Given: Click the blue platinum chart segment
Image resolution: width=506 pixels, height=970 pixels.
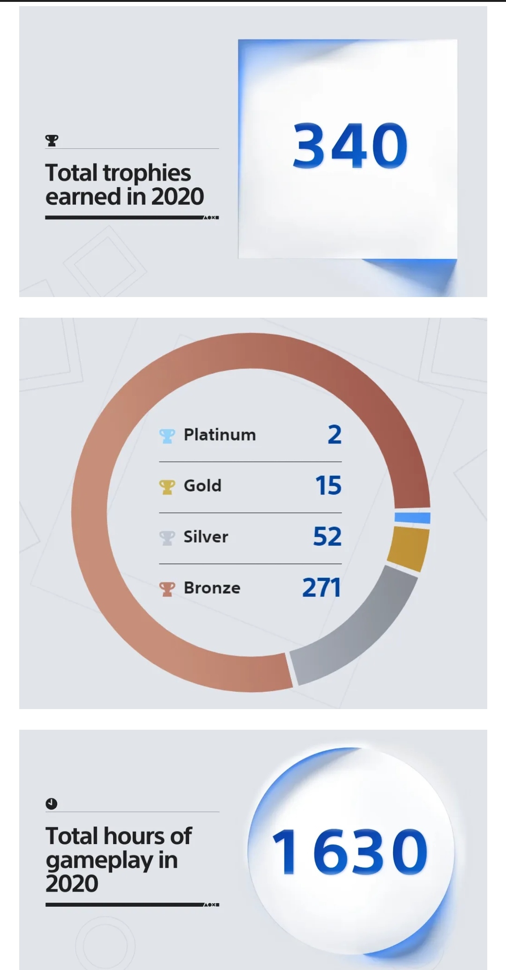Looking at the screenshot, I should (x=412, y=518).
